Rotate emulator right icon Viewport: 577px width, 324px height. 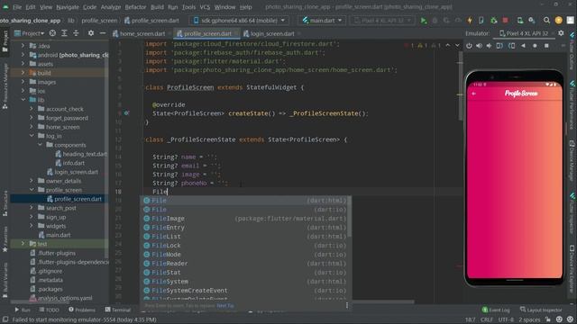[511, 46]
